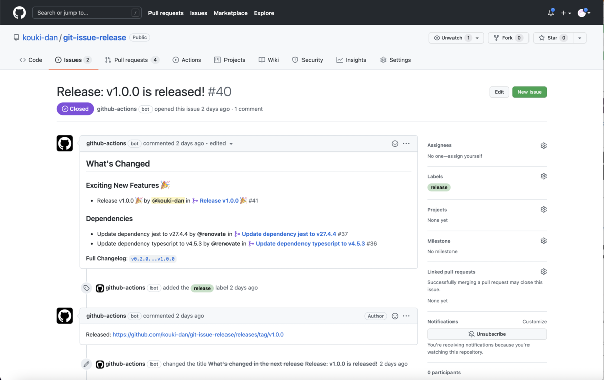This screenshot has height=380, width=604.
Task: Go to Pull requests in top navigation
Action: tap(166, 13)
